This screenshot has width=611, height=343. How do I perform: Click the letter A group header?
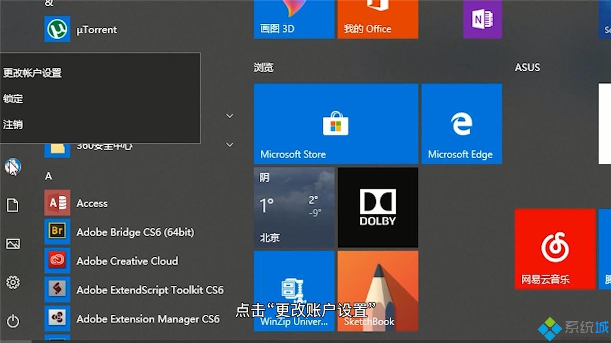pyautogui.click(x=48, y=176)
